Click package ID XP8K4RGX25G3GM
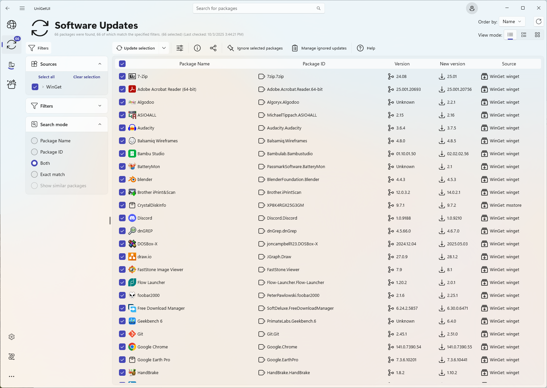This screenshot has height=388, width=547. pos(285,205)
